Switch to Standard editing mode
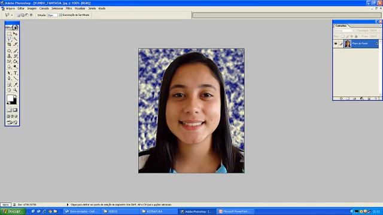 (x=10, y=110)
